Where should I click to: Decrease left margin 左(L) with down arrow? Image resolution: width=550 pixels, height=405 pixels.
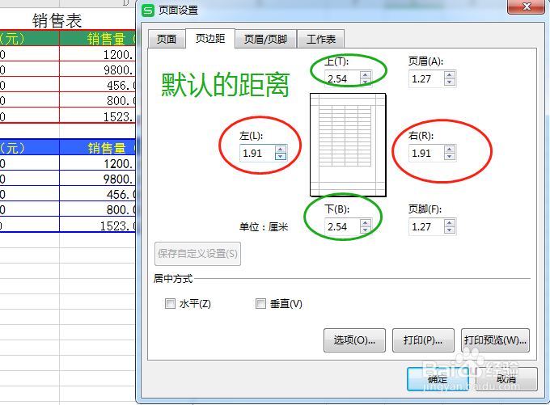pyautogui.click(x=281, y=156)
